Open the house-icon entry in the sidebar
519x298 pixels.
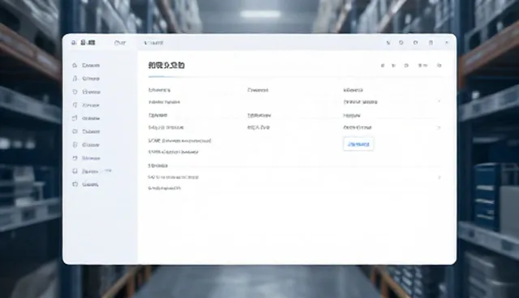click(86, 66)
